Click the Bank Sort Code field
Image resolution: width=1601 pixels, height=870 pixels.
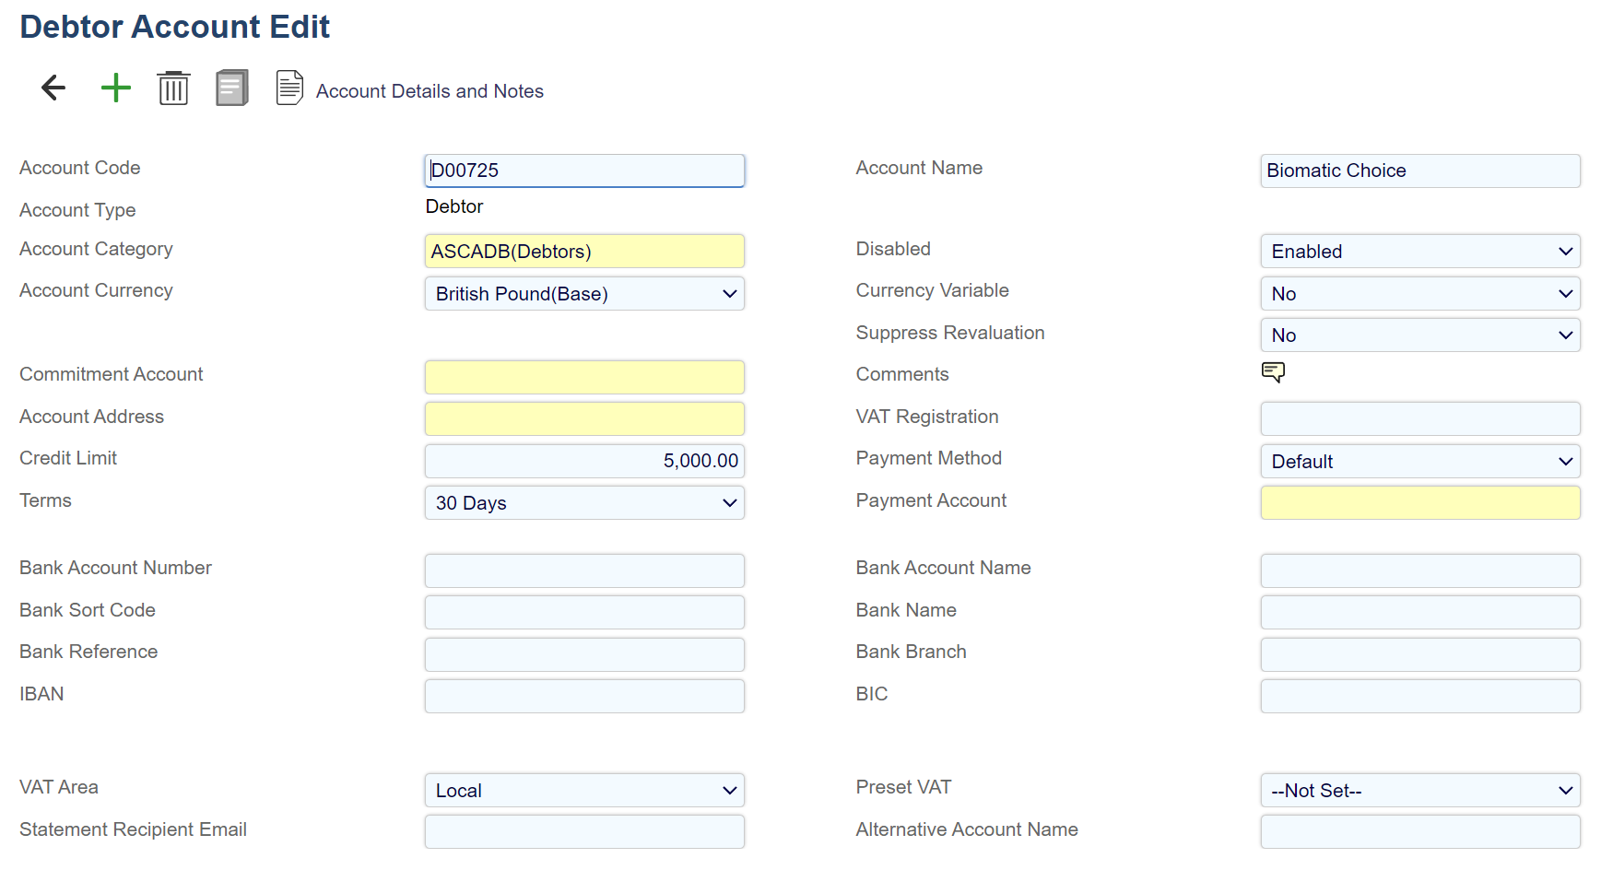(584, 612)
